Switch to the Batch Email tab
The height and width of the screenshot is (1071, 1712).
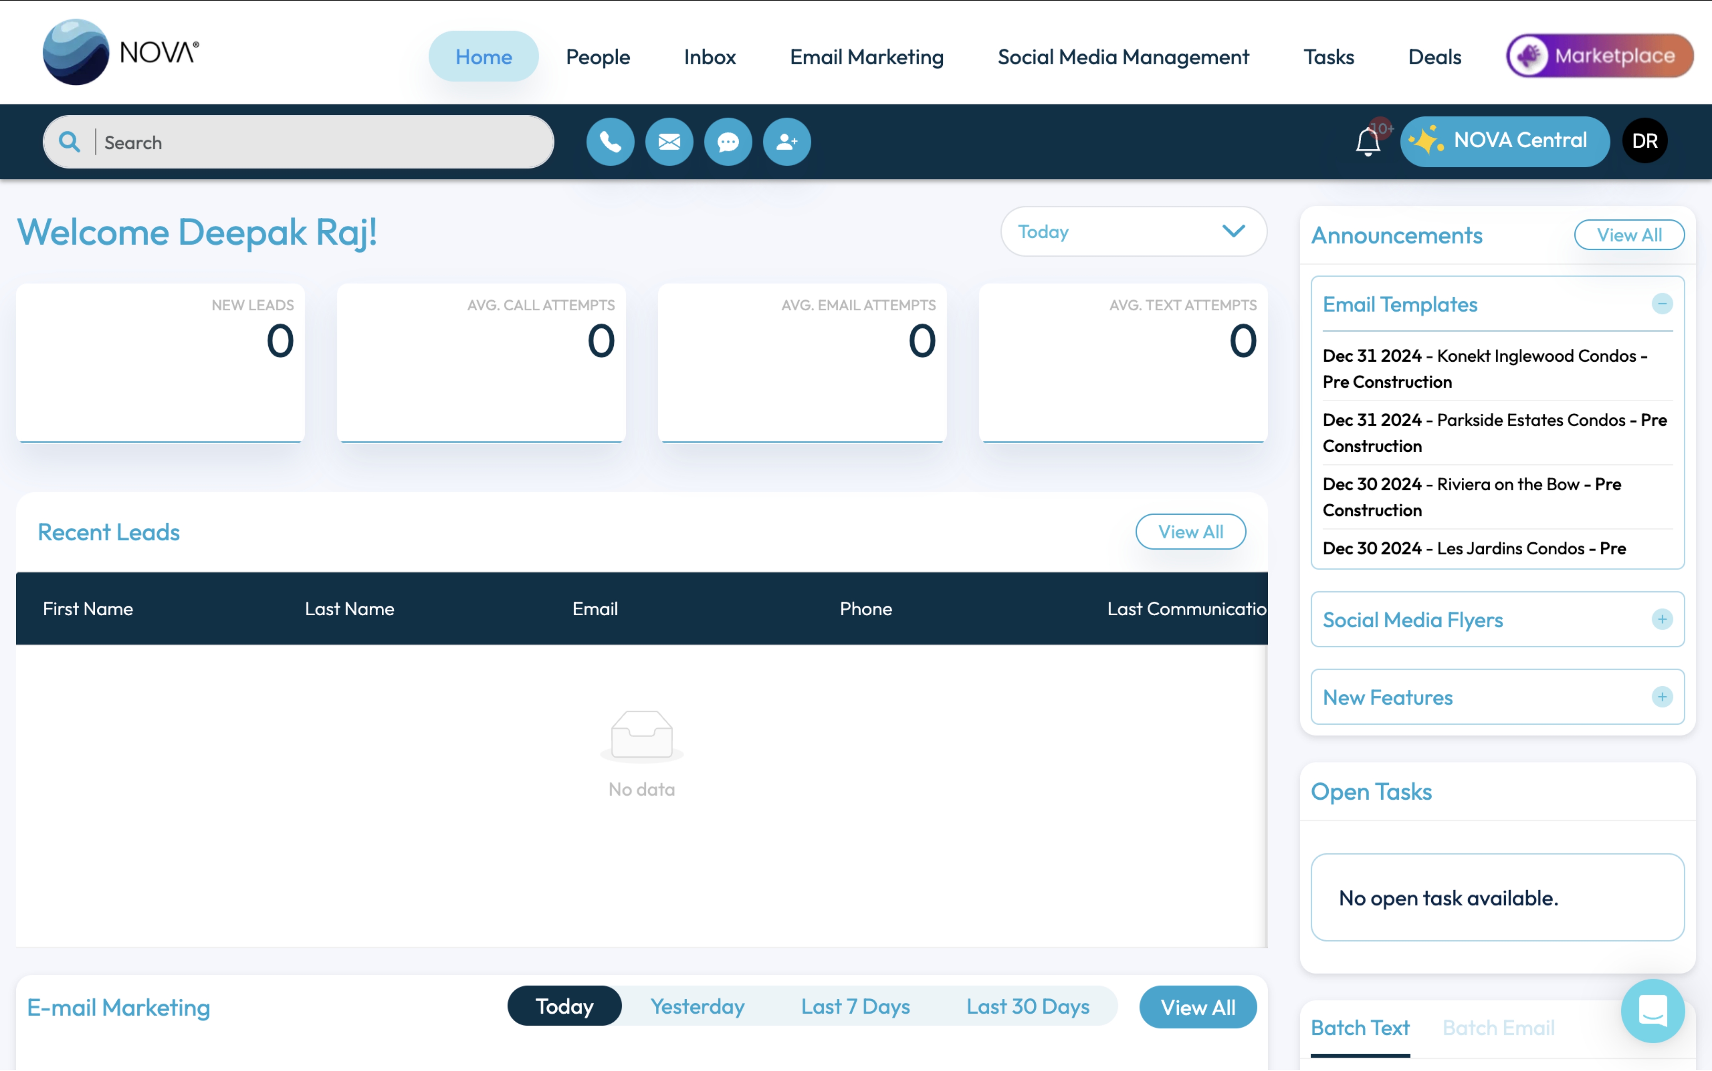tap(1498, 1027)
